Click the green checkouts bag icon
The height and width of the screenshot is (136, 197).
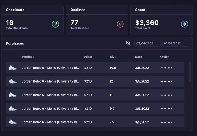(x=55, y=24)
